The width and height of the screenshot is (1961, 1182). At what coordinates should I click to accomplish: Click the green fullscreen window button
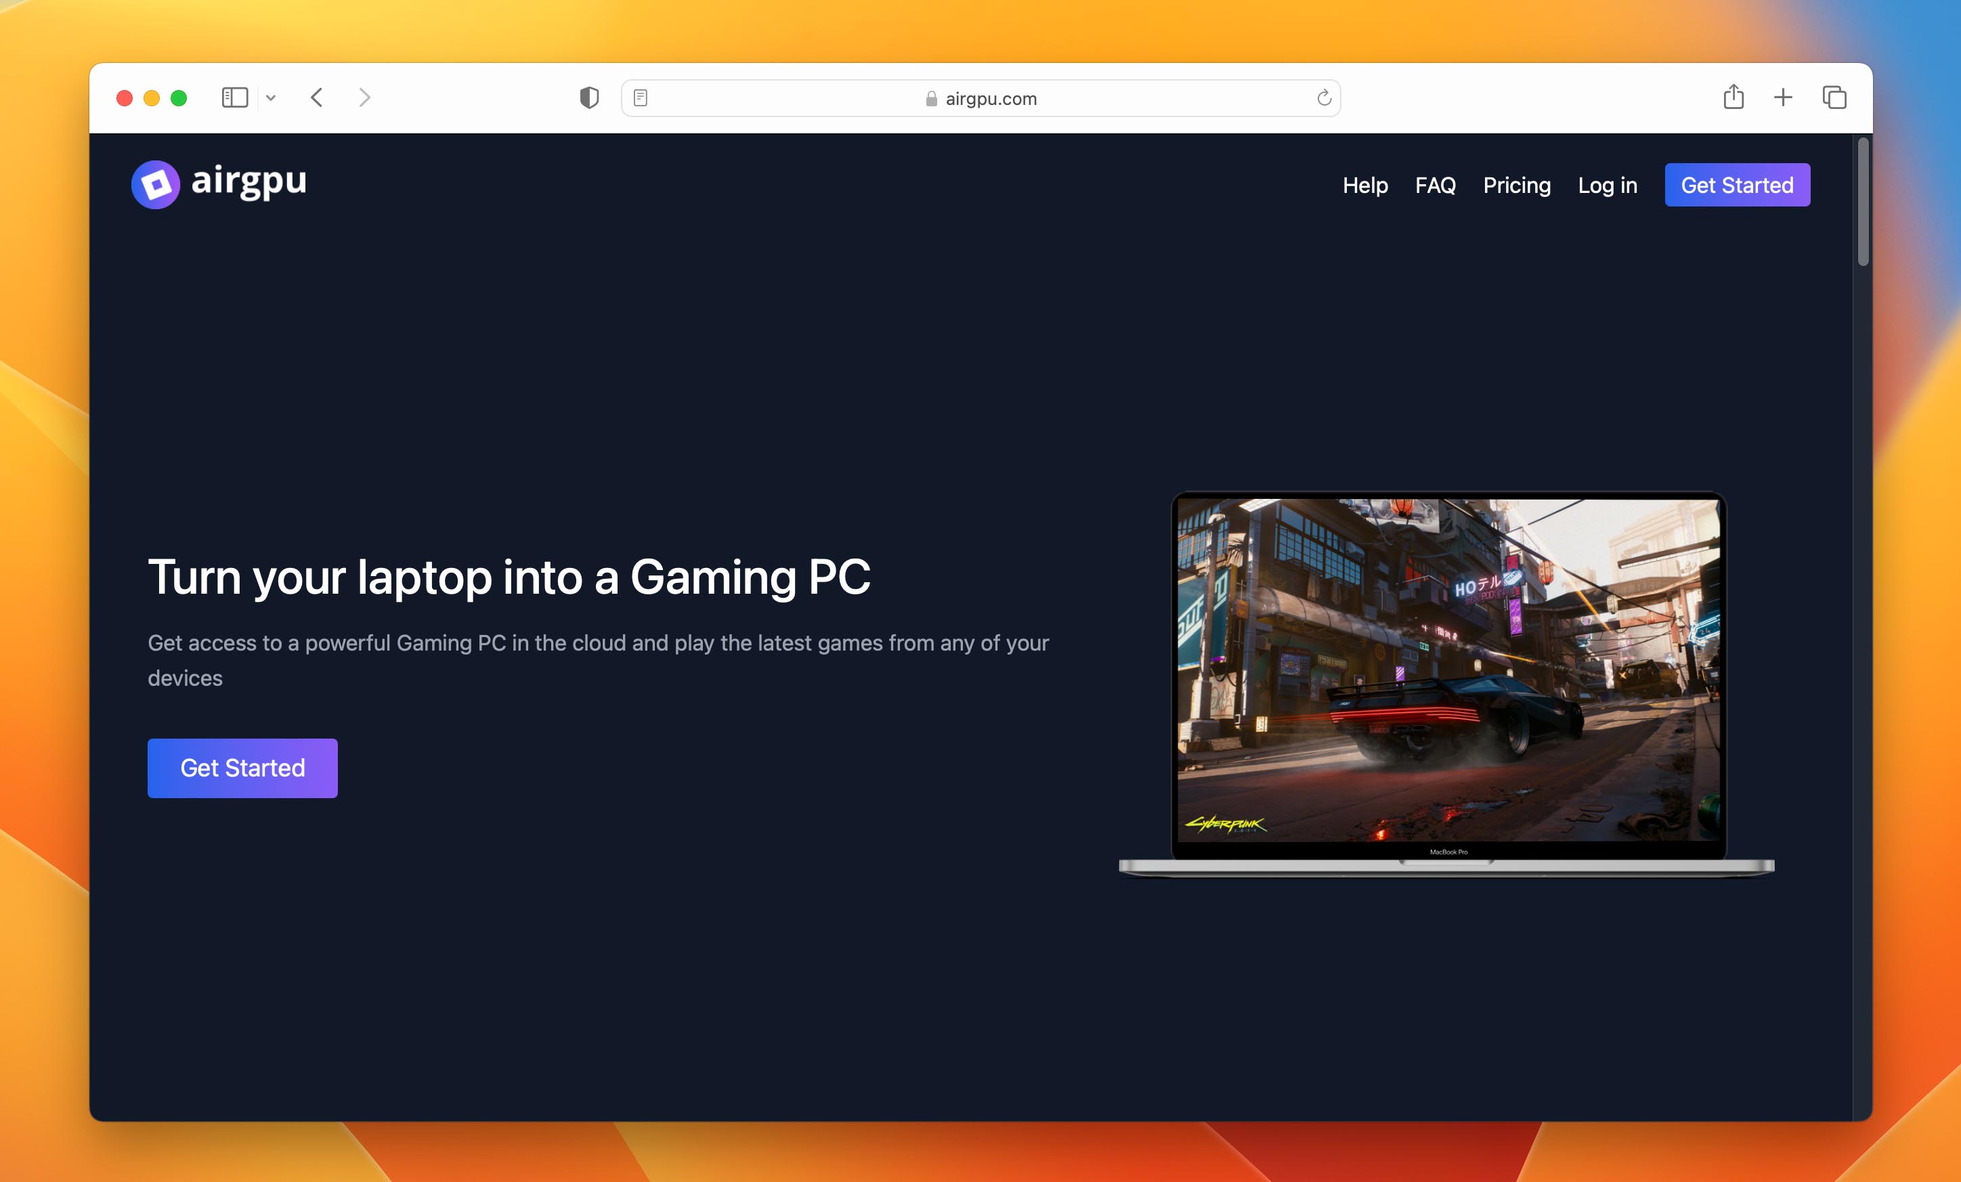pyautogui.click(x=178, y=98)
